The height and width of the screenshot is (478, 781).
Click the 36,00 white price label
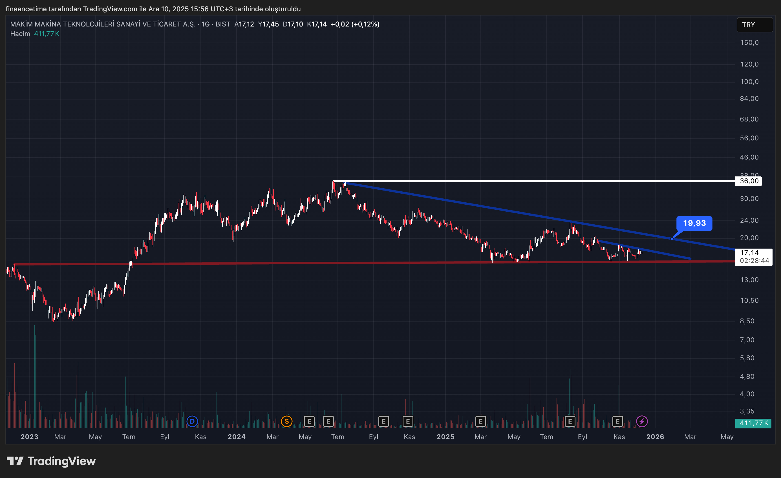pyautogui.click(x=749, y=181)
